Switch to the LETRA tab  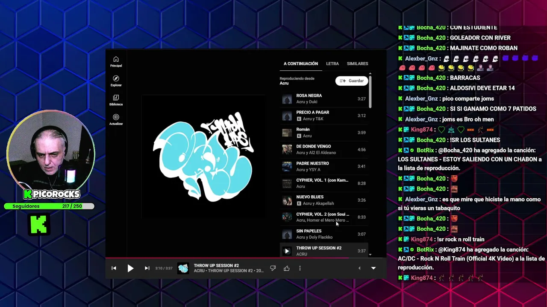coord(332,64)
